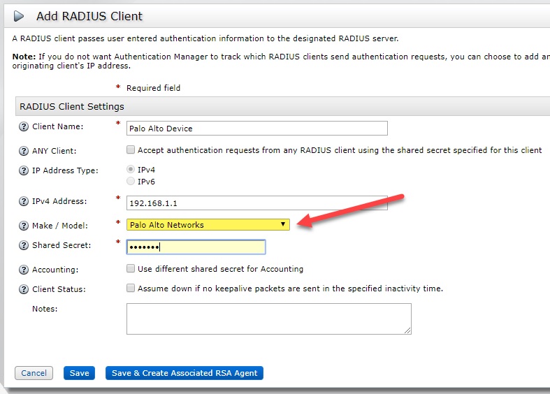Click help icon beside ANY Client
550x394 pixels.
(24, 151)
